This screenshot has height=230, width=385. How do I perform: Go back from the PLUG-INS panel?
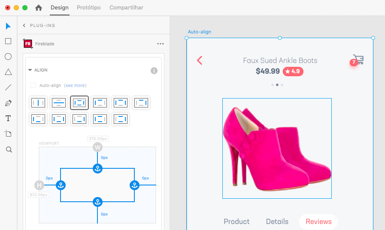tap(24, 25)
